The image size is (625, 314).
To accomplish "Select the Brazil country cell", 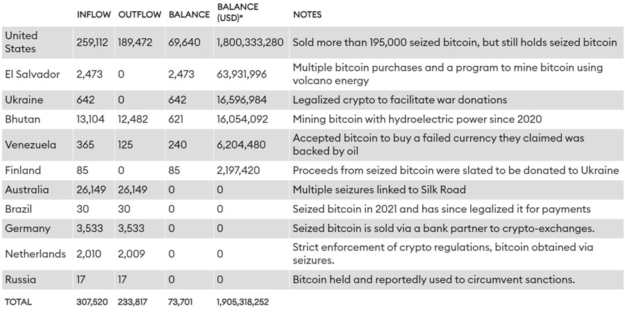I will [x=19, y=209].
